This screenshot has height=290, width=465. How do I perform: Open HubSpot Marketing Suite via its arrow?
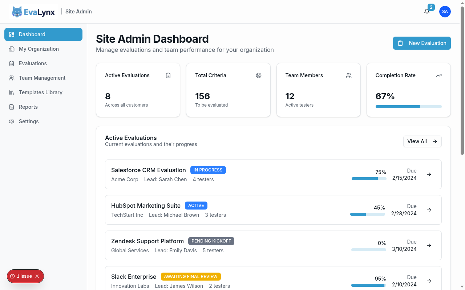pos(429,210)
